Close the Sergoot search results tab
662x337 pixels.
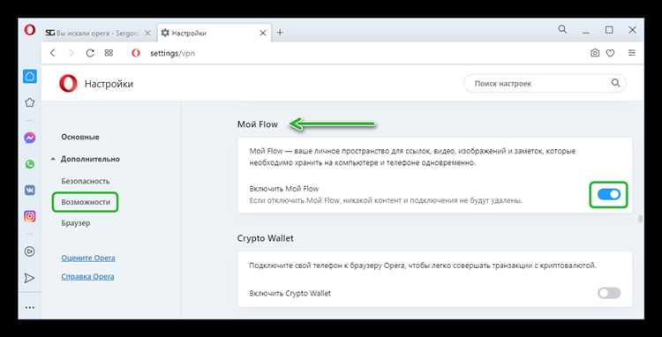(147, 33)
